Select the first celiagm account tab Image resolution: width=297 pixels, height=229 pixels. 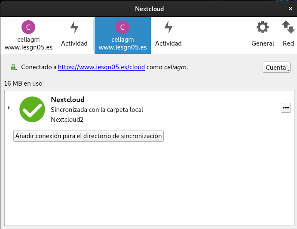pos(28,35)
